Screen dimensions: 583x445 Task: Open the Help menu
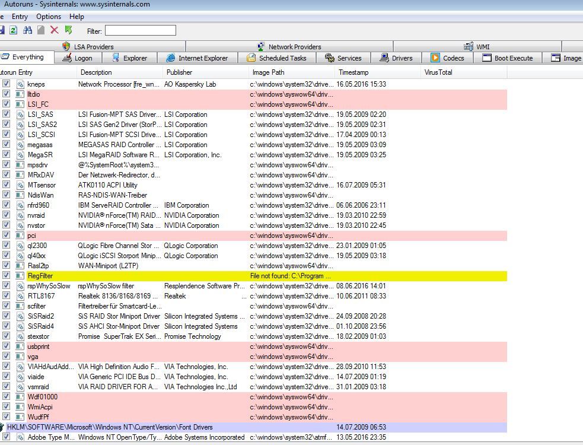[x=77, y=17]
